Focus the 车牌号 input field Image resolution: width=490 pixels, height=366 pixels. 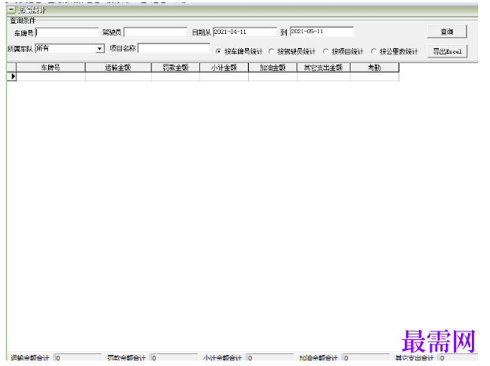67,32
